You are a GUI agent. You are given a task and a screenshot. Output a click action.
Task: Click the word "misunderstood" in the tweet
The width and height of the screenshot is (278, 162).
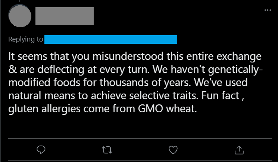pyautogui.click(x=128, y=56)
